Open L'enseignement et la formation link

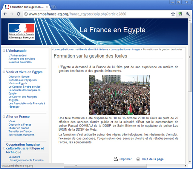[26, 160]
